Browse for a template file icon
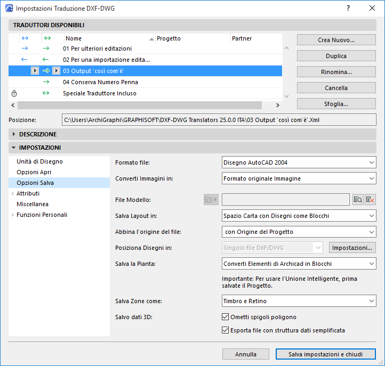This screenshot has width=385, height=366. click(x=358, y=200)
